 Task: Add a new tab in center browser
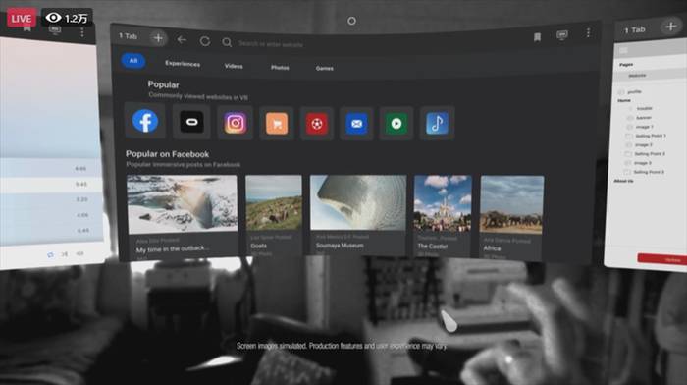[x=158, y=38]
